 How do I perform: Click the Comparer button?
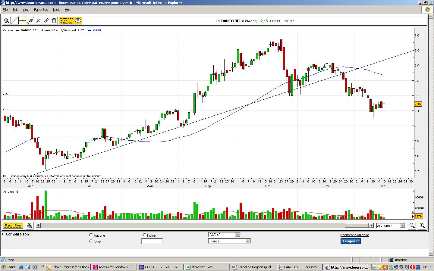tap(351, 241)
